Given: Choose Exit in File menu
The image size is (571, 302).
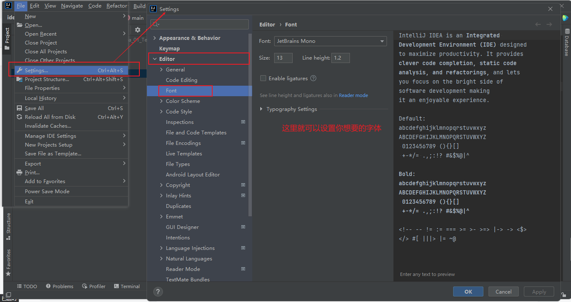Looking at the screenshot, I should coord(72,201).
